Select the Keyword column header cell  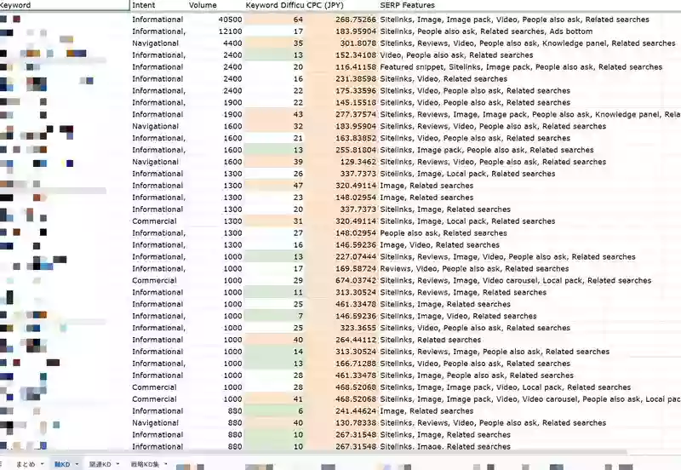65,5
